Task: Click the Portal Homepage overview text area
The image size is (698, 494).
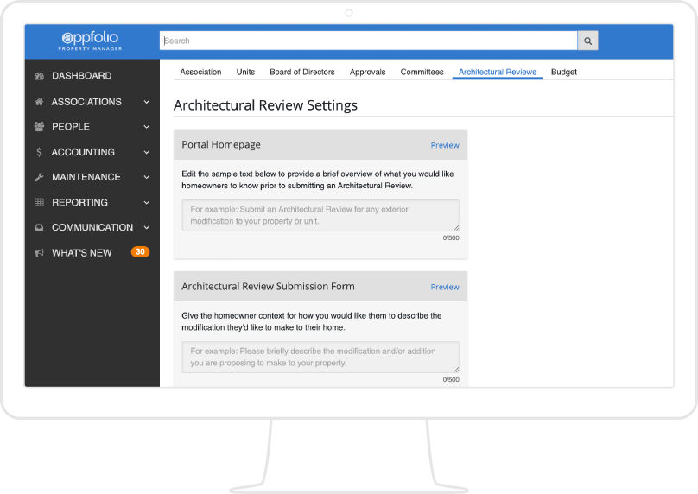Action: (320, 215)
